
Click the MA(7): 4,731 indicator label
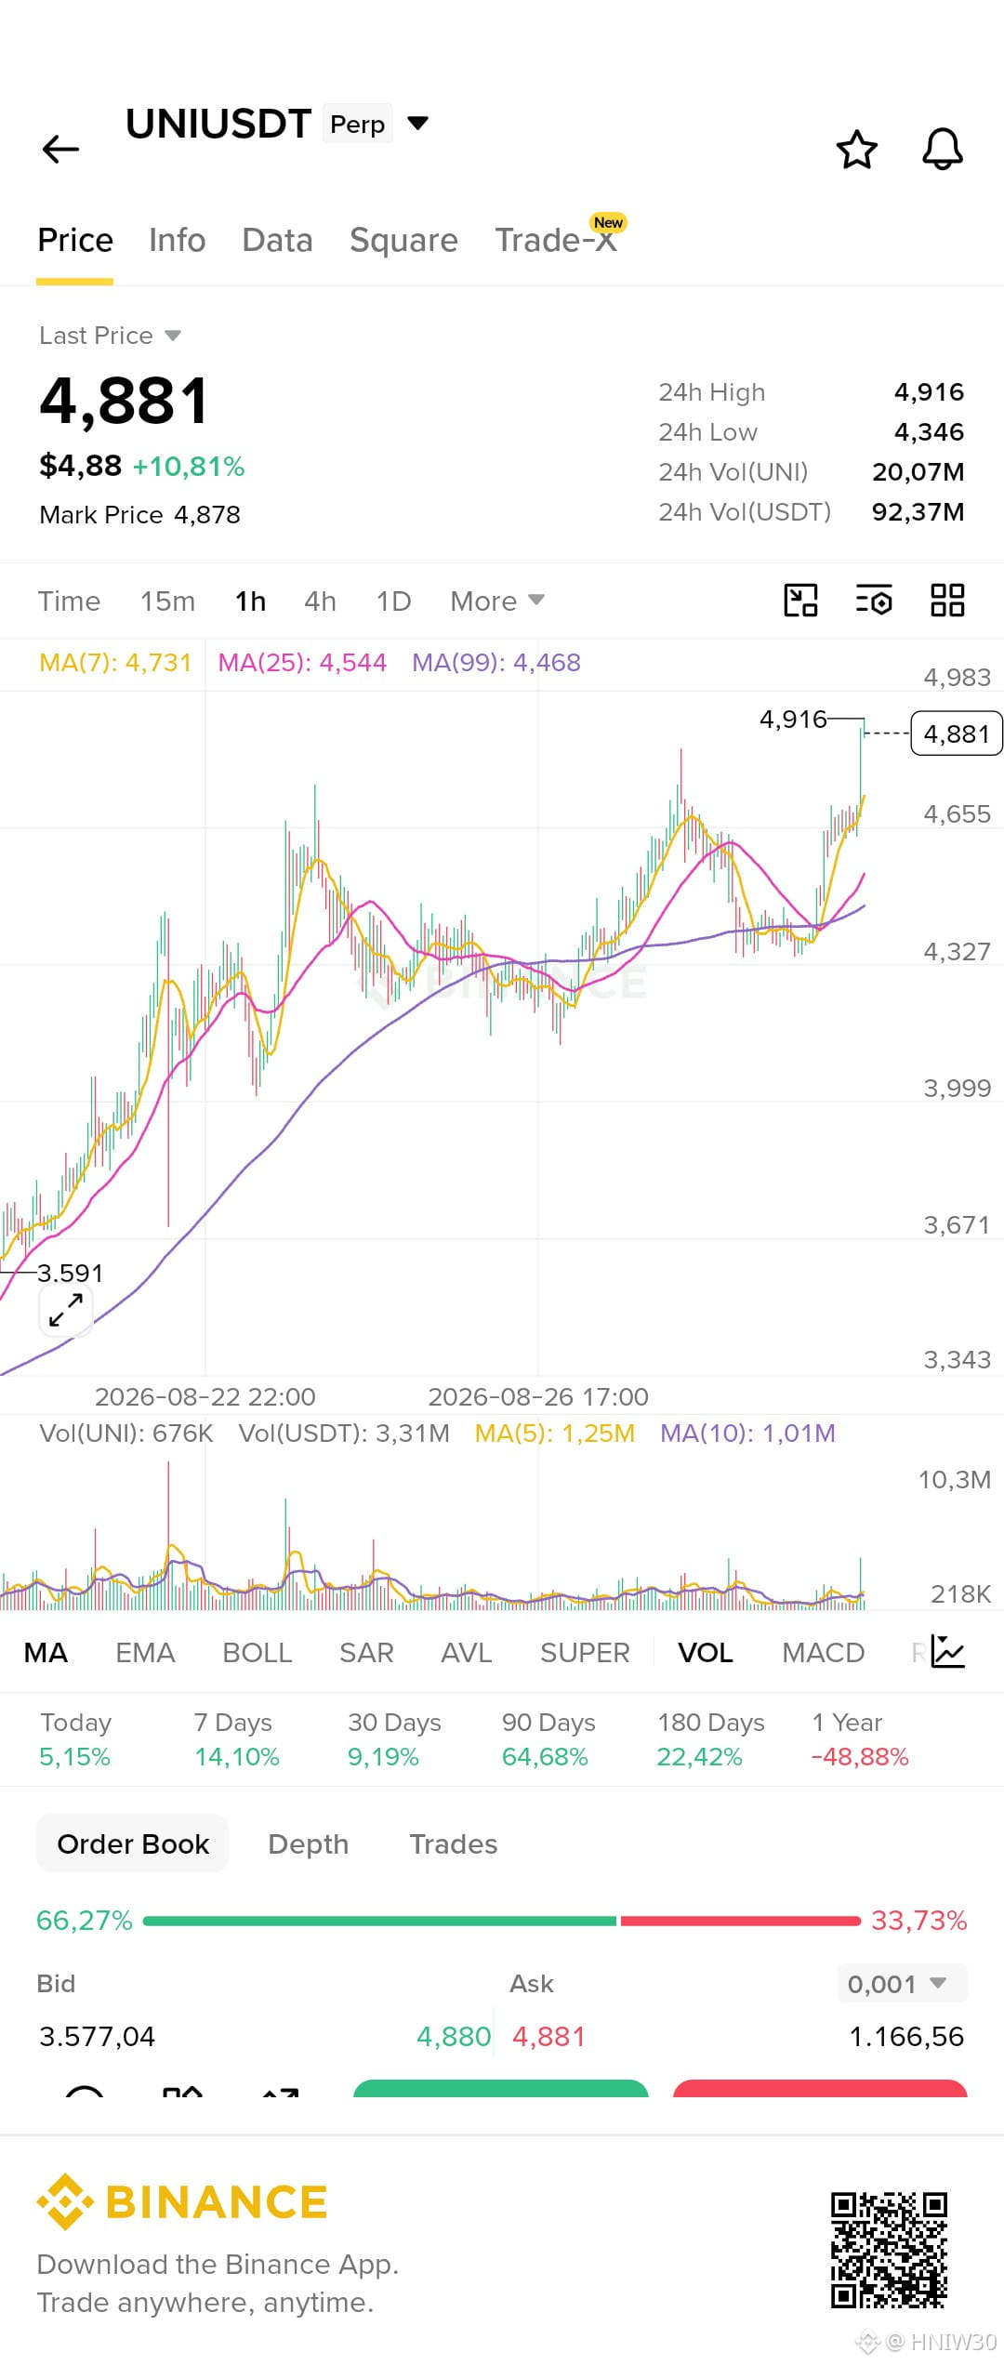pyautogui.click(x=115, y=662)
